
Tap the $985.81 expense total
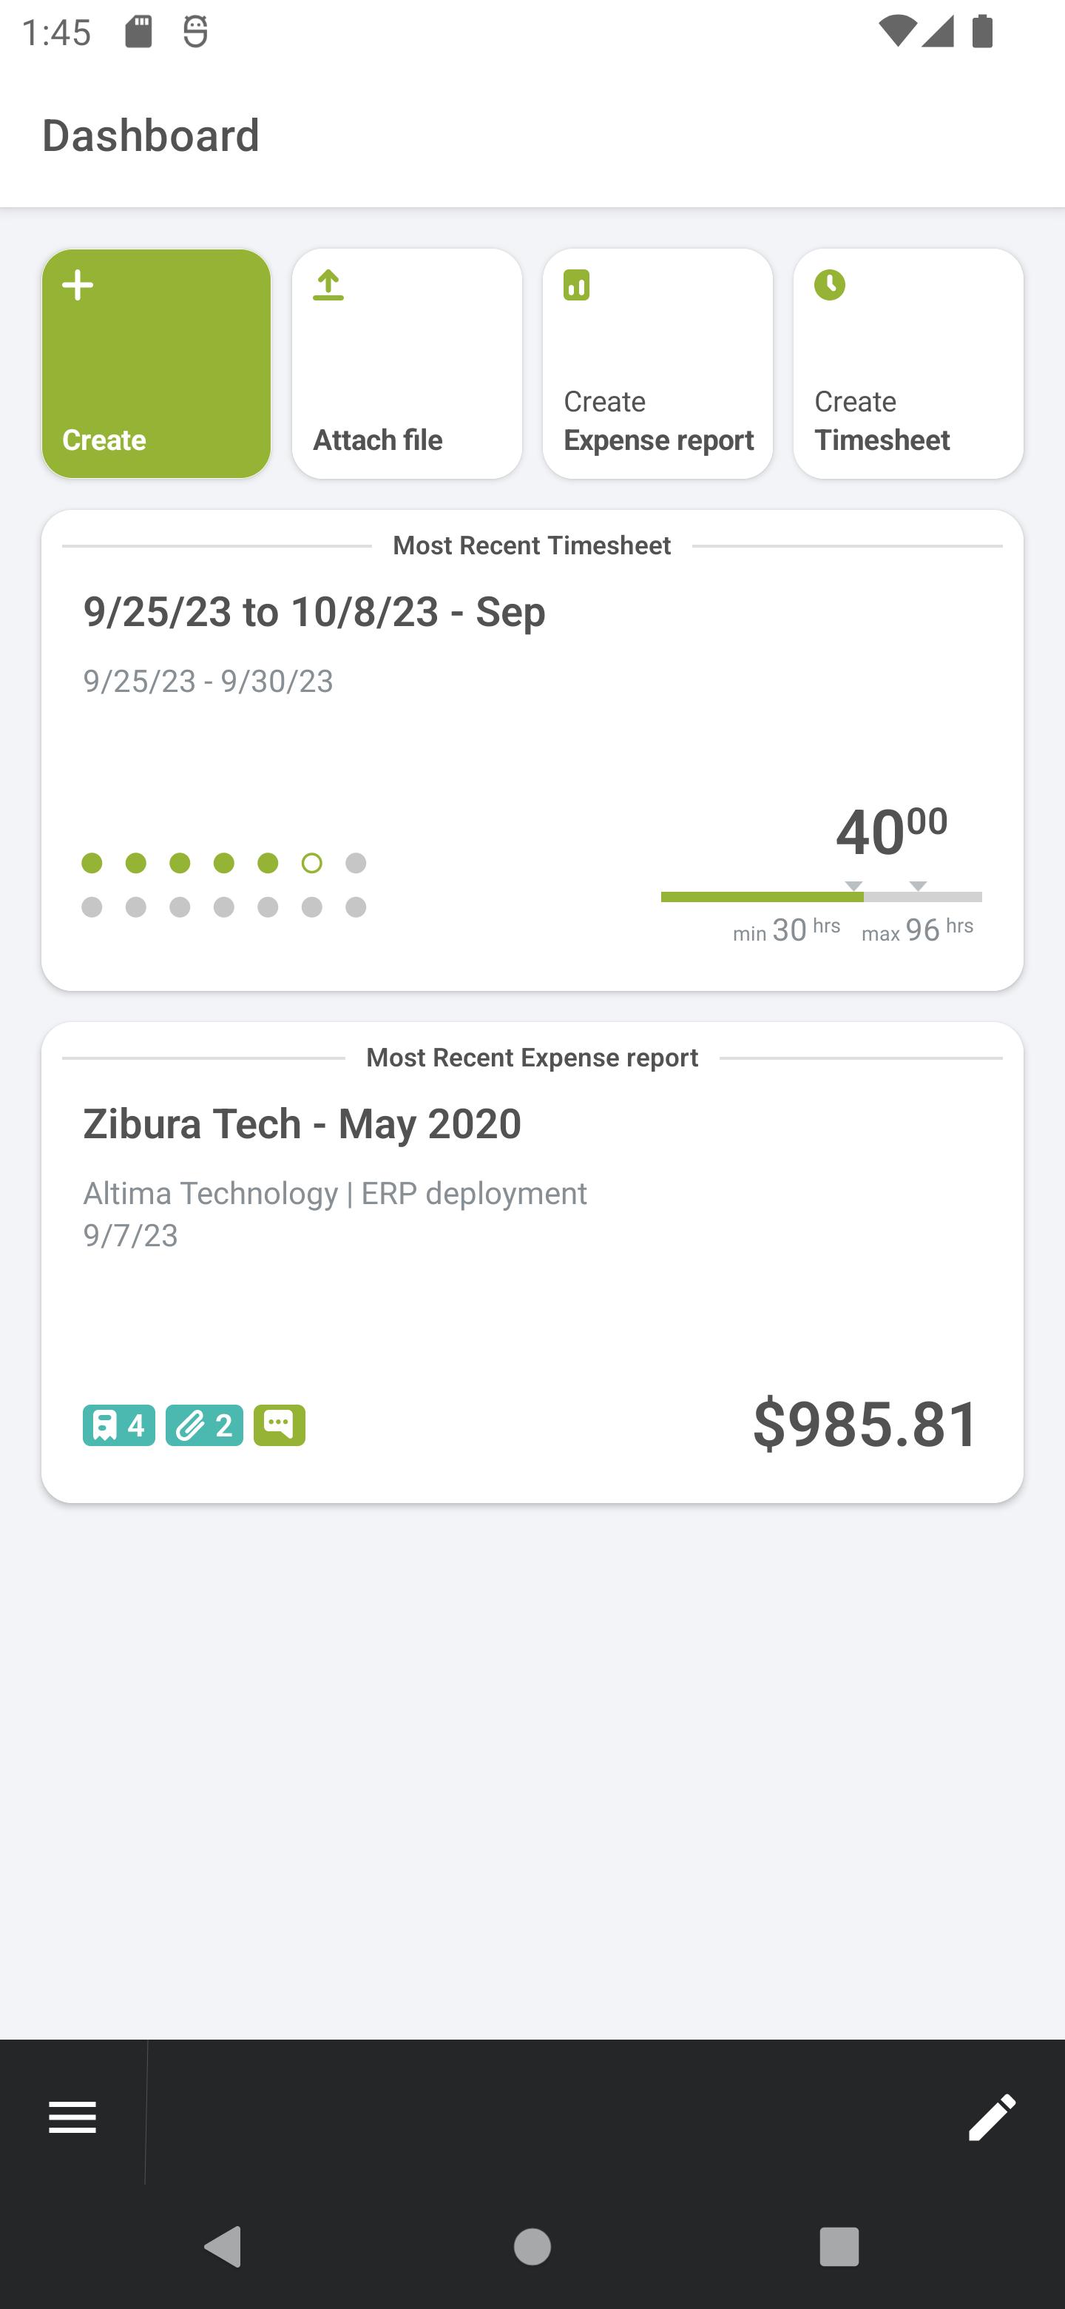pyautogui.click(x=866, y=1423)
